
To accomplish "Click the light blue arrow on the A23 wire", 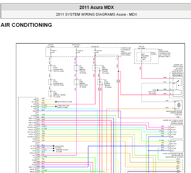I will 54,151.
